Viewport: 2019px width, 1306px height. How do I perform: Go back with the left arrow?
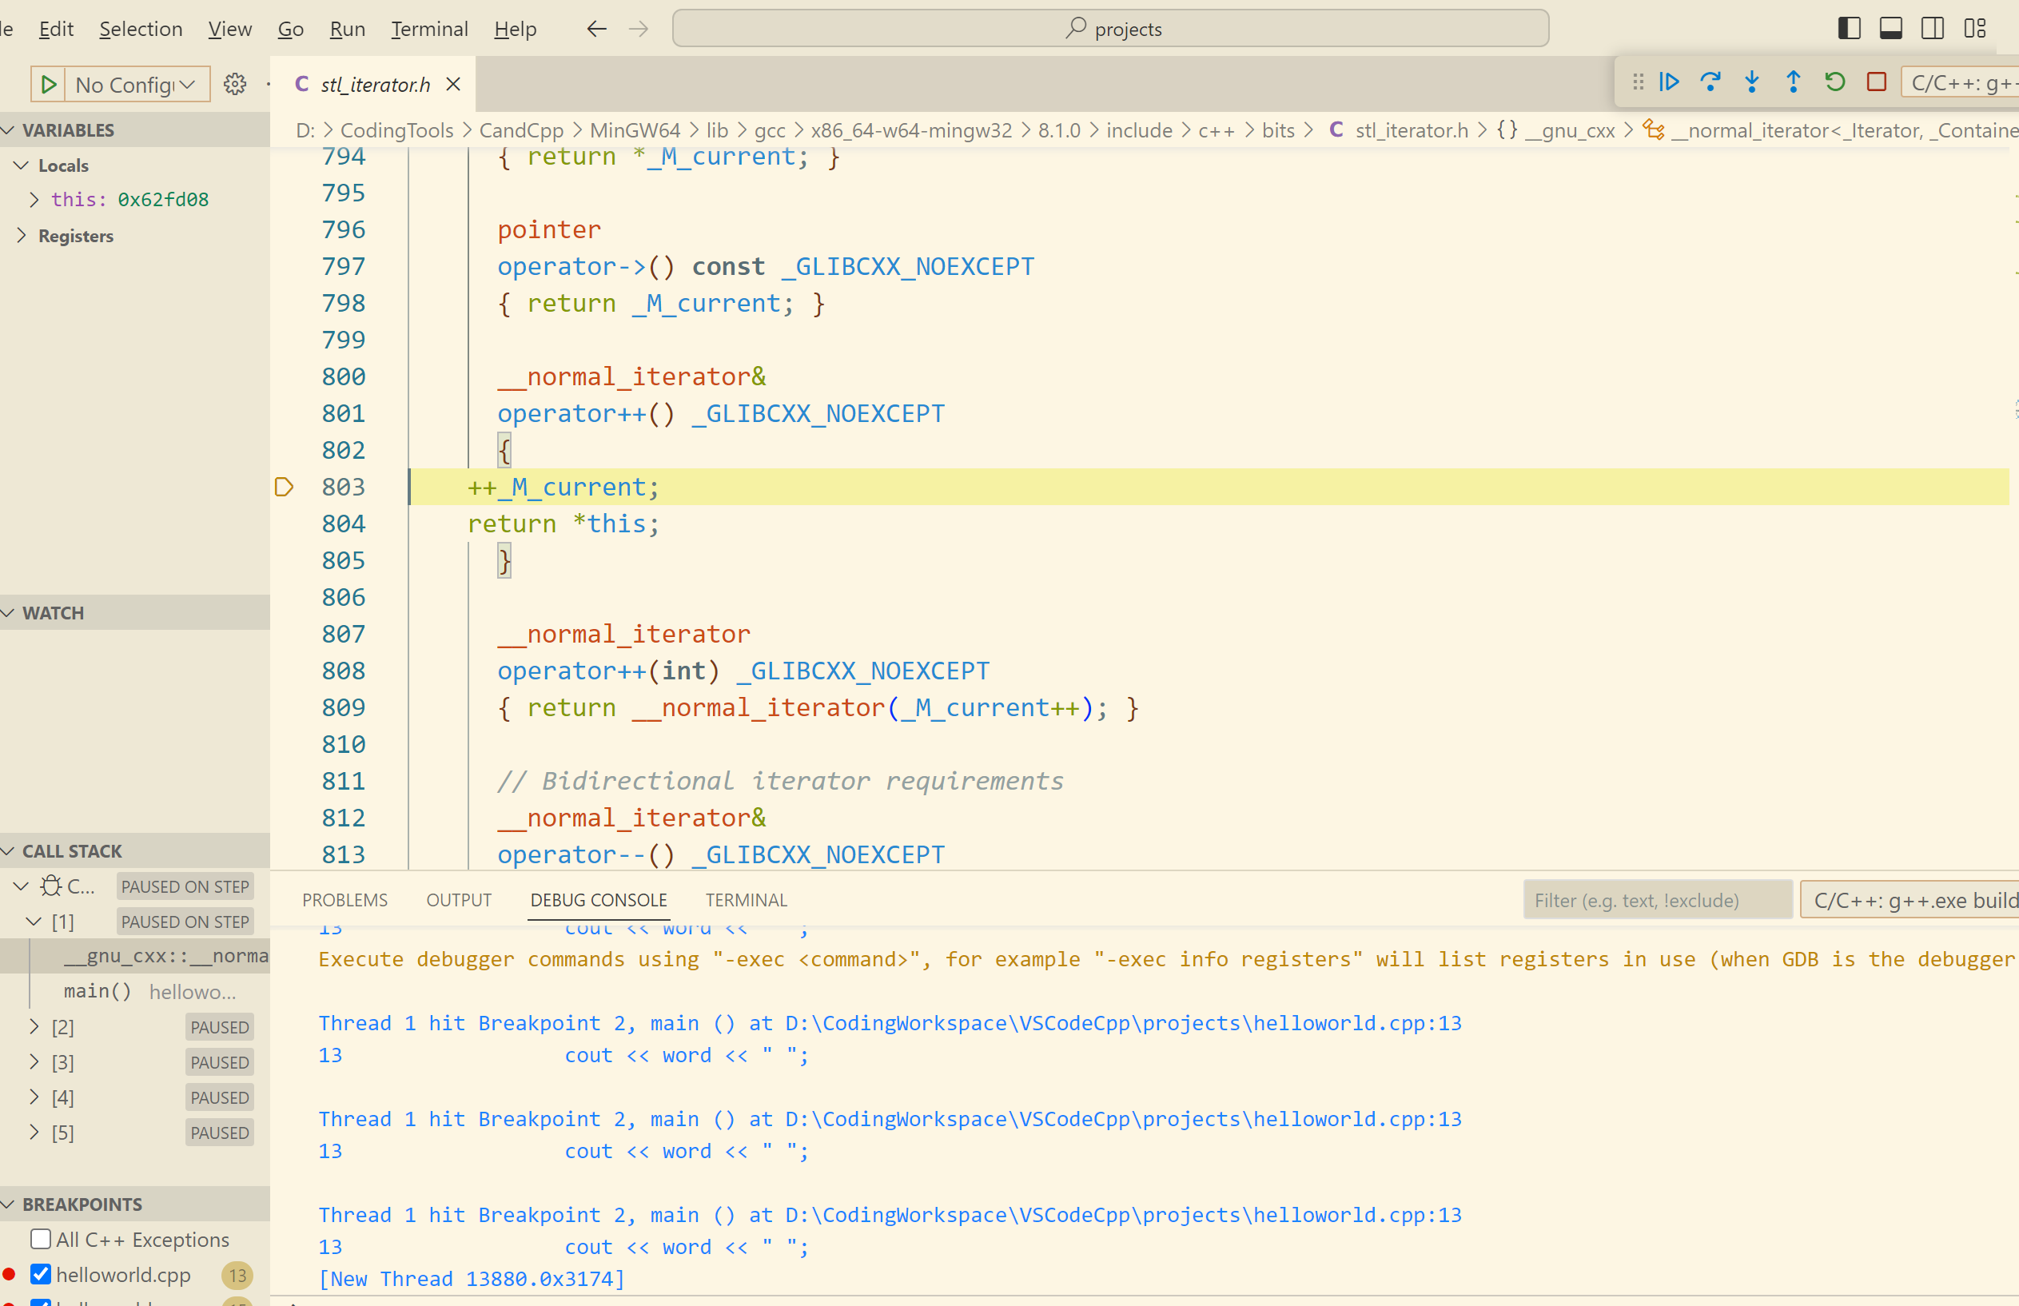[x=596, y=29]
